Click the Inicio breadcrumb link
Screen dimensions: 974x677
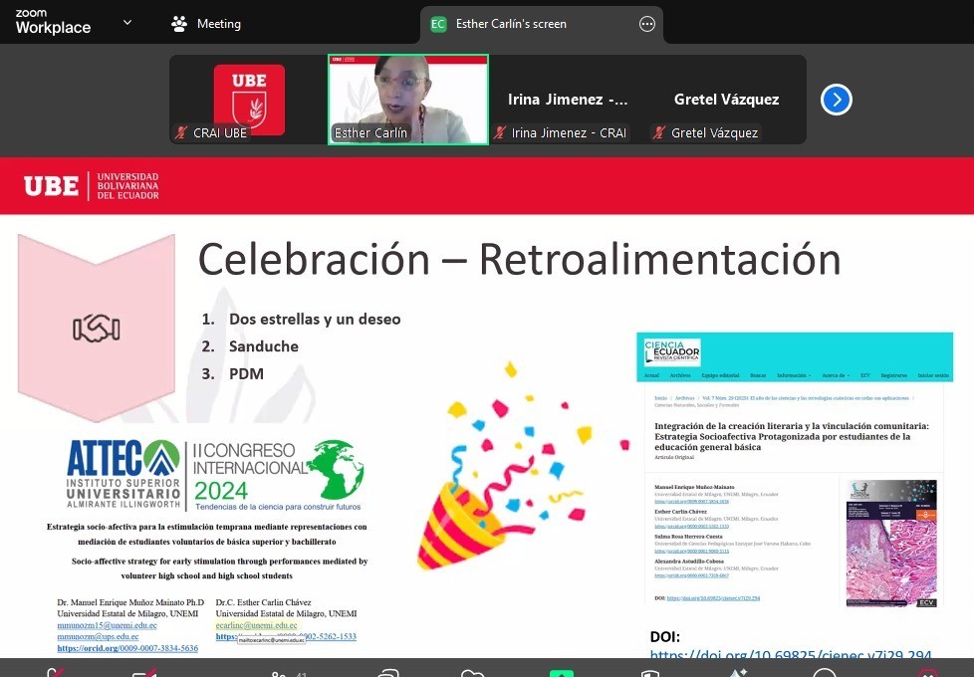(660, 398)
